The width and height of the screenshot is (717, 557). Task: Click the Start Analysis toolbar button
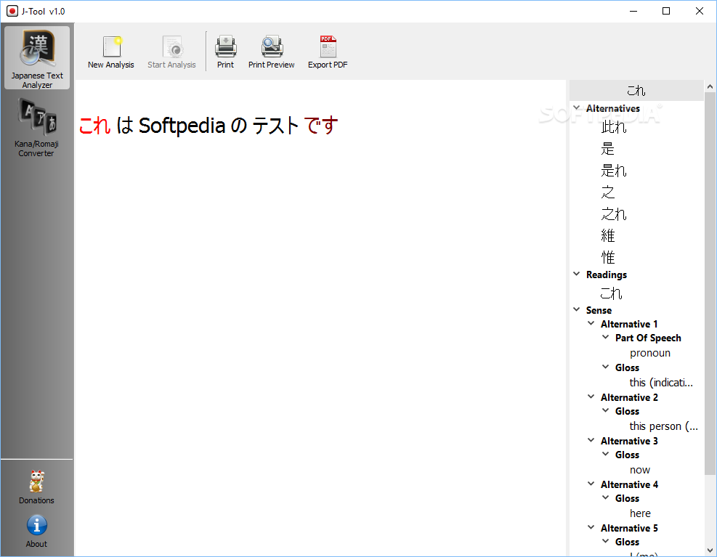[171, 52]
